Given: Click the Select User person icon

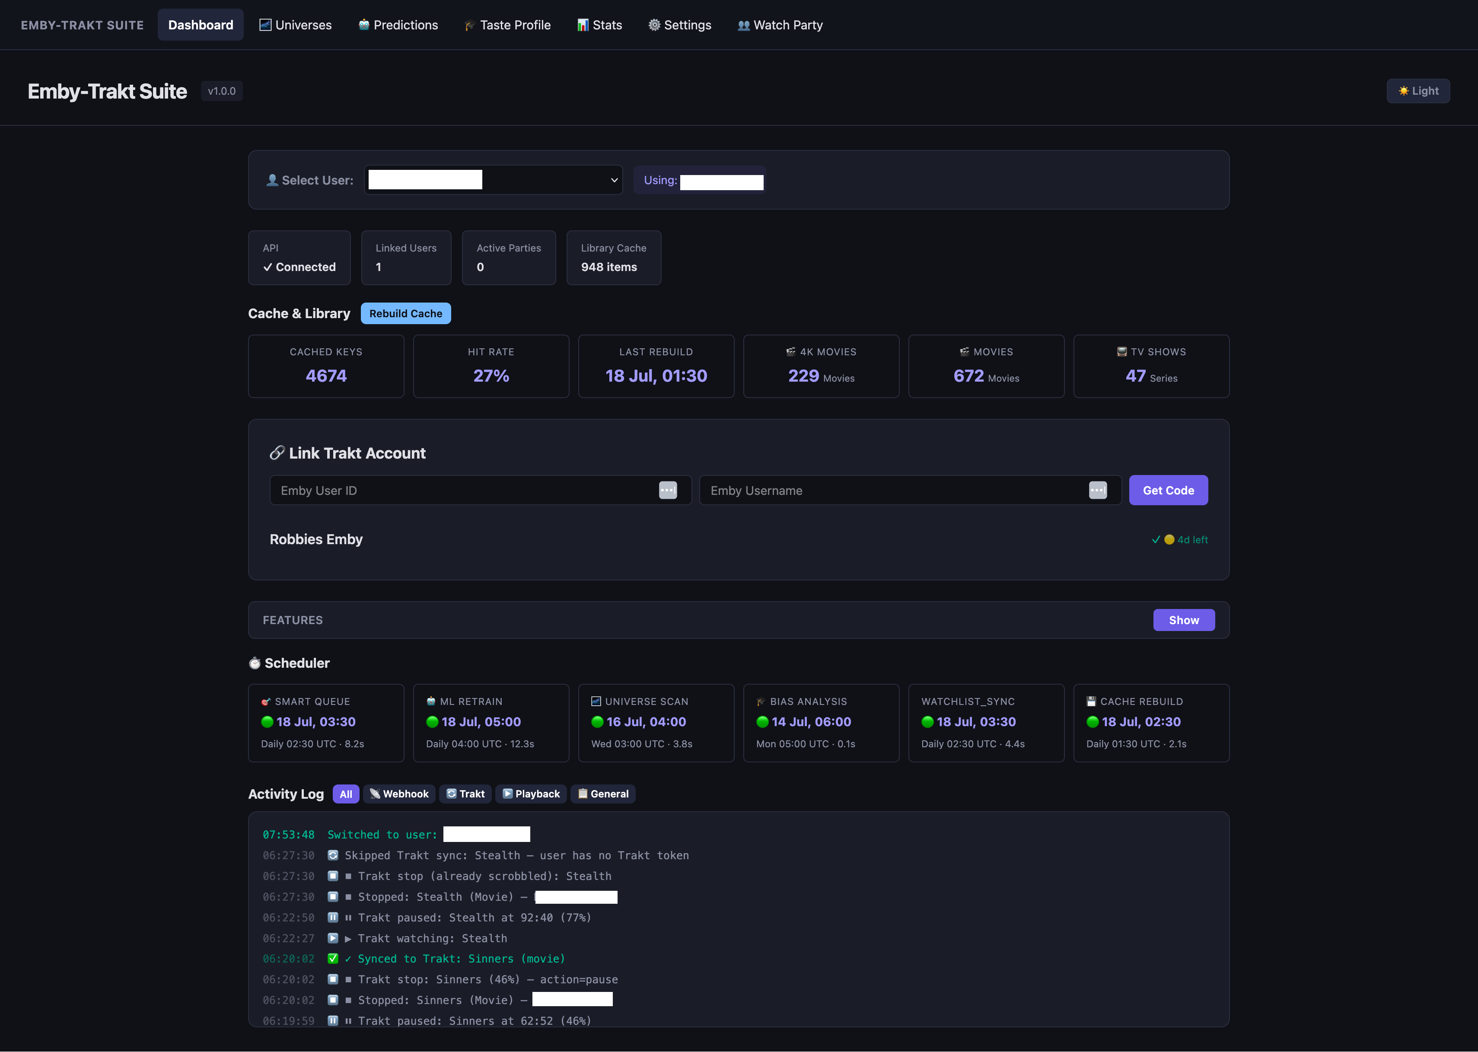Looking at the screenshot, I should click(x=273, y=180).
